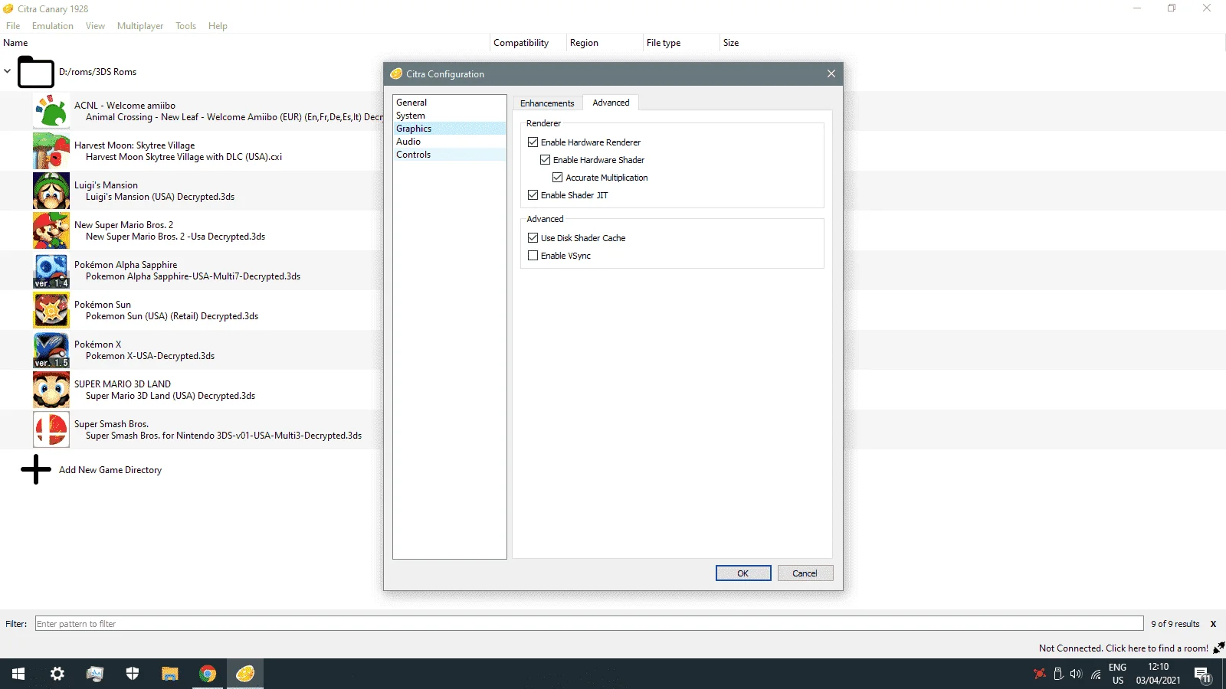Clear the filter with the X icon

click(1213, 624)
